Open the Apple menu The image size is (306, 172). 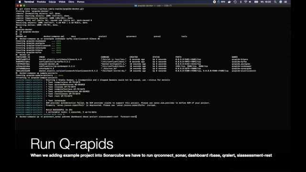pyautogui.click(x=20, y=2)
